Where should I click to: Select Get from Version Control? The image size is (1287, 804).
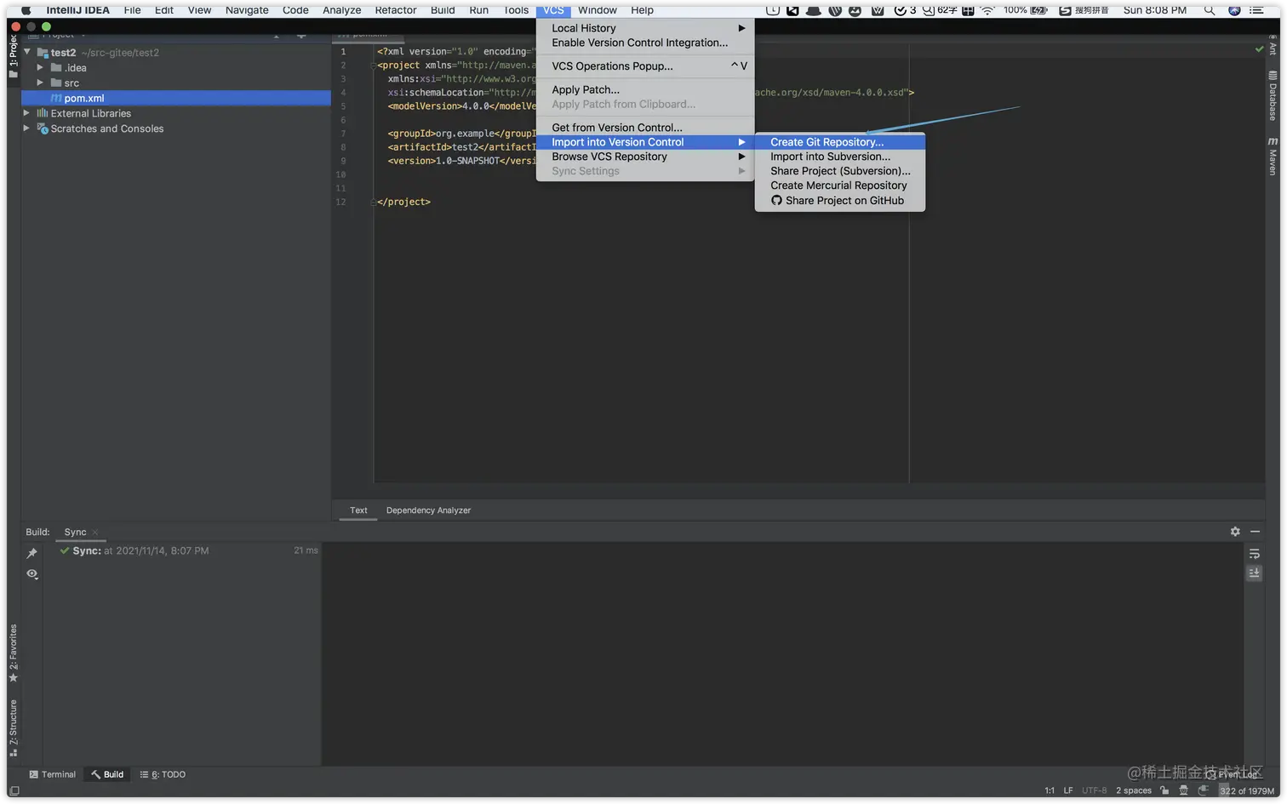tap(645, 128)
